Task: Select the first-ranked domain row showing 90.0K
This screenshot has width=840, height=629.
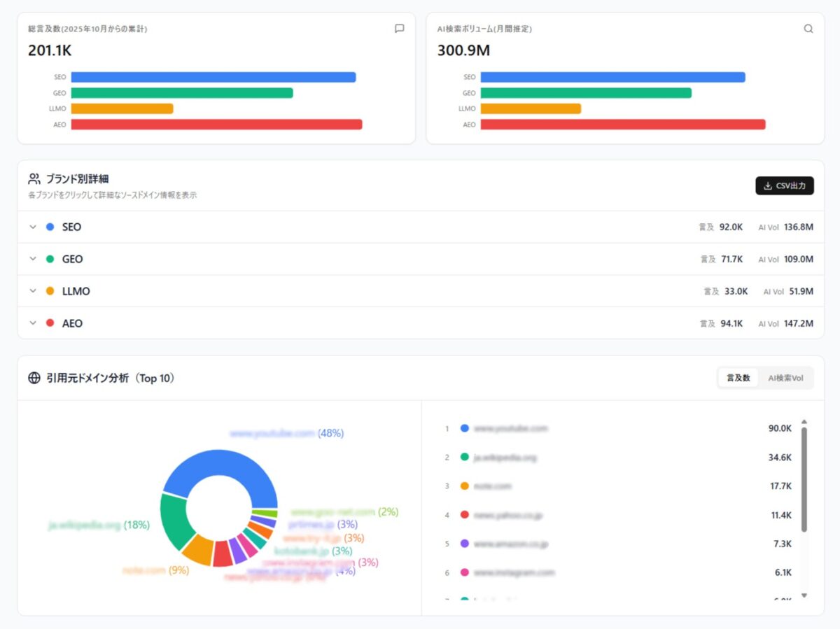Action: [616, 428]
